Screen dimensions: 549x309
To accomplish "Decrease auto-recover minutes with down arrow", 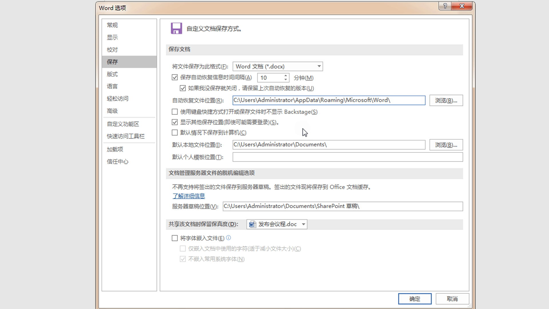I will click(x=285, y=80).
